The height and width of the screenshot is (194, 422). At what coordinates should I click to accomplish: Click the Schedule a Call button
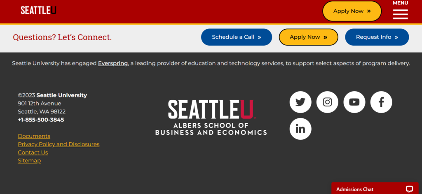tap(236, 37)
